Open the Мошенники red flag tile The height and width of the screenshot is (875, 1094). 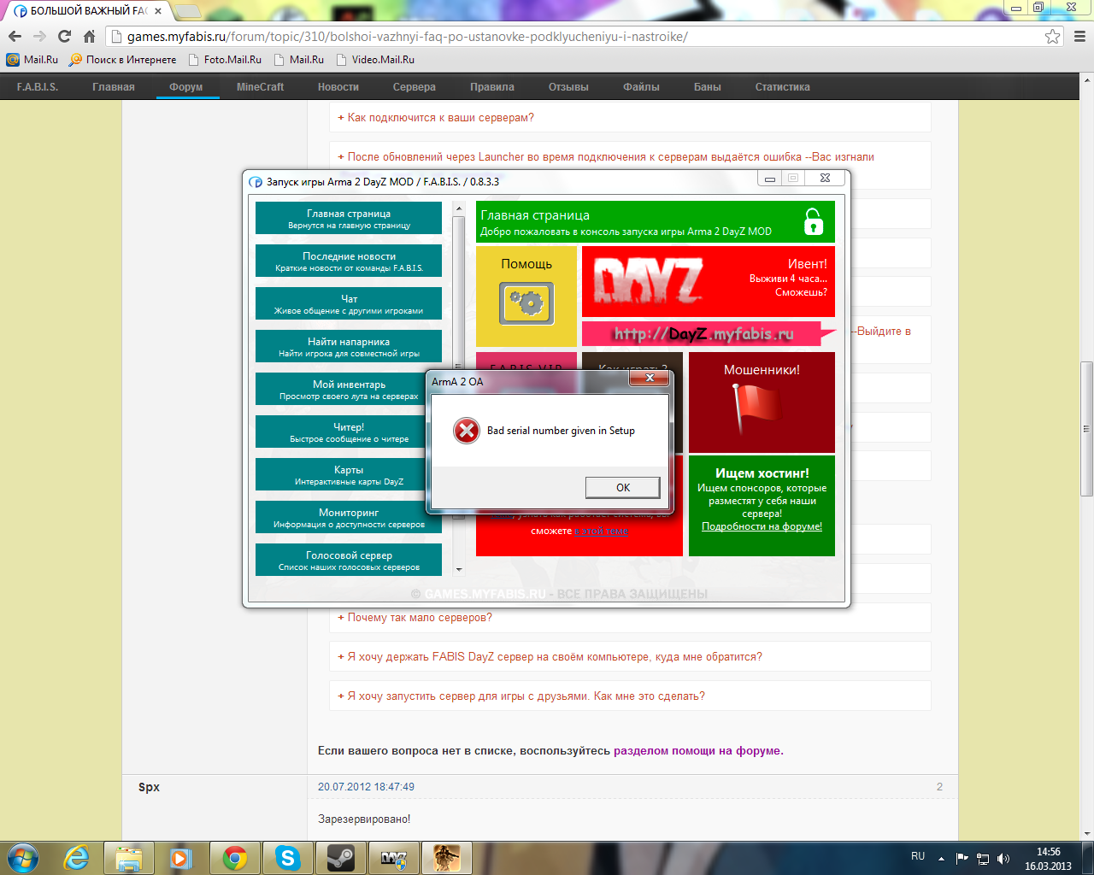tap(762, 402)
